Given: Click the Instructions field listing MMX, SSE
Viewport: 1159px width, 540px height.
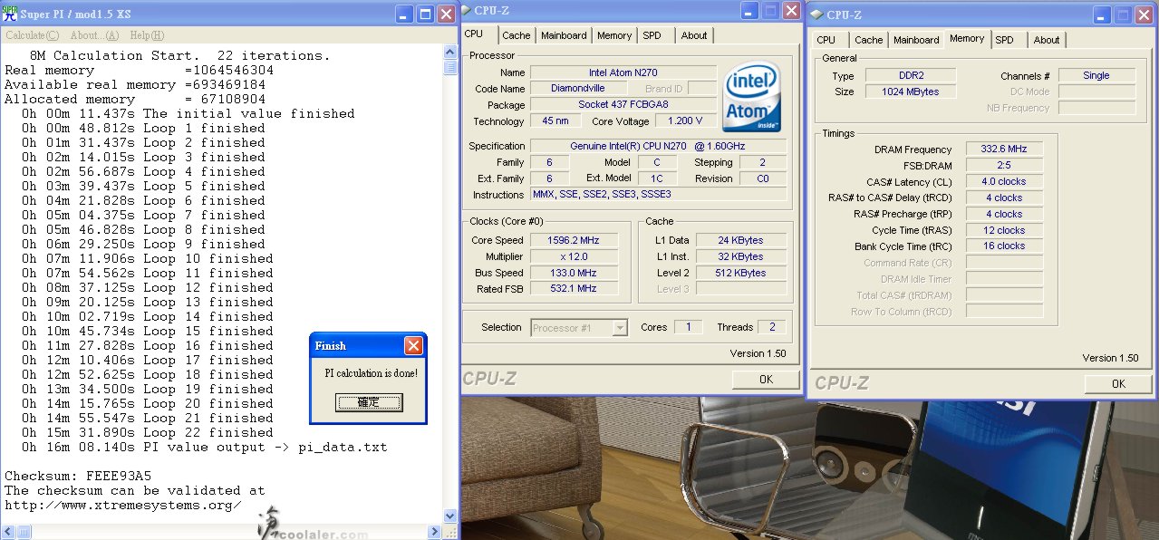Looking at the screenshot, I should coord(659,195).
